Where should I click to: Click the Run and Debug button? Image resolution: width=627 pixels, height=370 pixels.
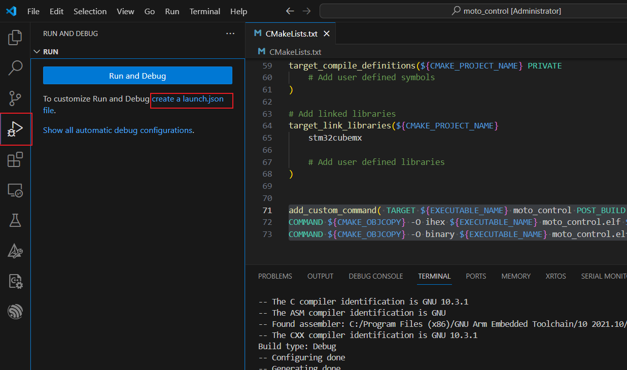tap(137, 75)
